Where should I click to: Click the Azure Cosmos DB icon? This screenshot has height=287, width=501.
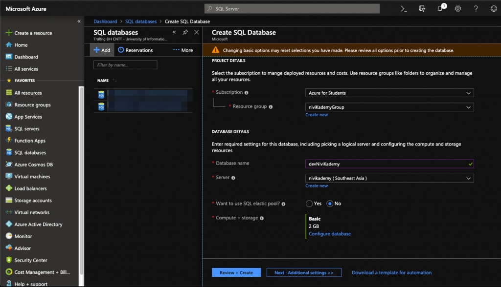[x=9, y=164]
